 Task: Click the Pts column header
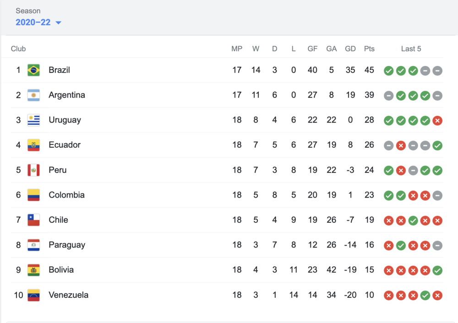(369, 49)
